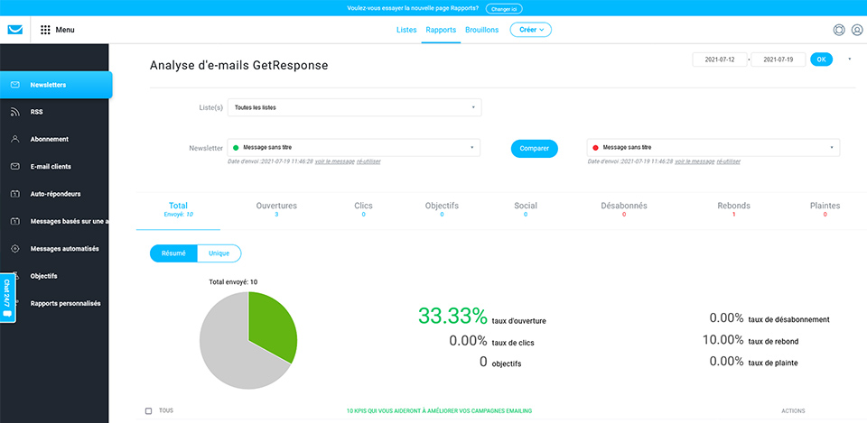Click the Messages basés sur une action icon
The width and height of the screenshot is (867, 423).
pos(15,222)
